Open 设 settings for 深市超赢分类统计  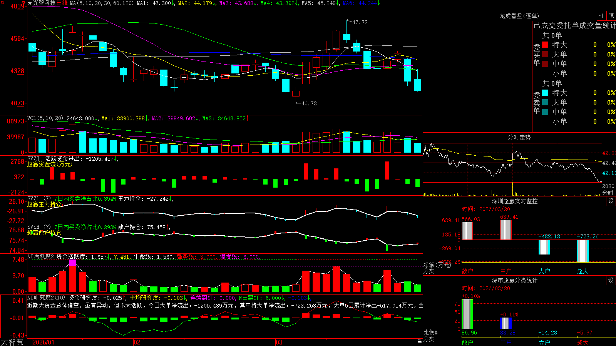[x=611, y=280]
